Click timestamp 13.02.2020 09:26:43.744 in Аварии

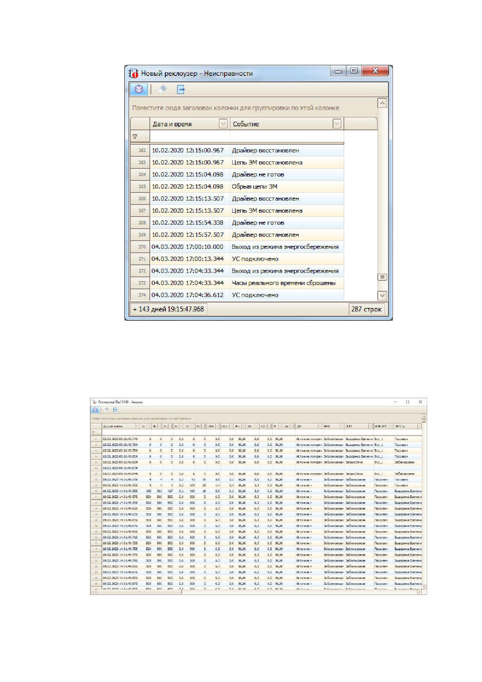(x=120, y=439)
